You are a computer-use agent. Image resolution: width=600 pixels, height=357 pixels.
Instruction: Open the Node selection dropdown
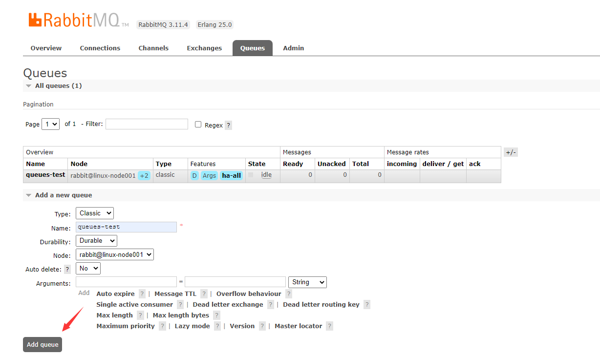[115, 254]
